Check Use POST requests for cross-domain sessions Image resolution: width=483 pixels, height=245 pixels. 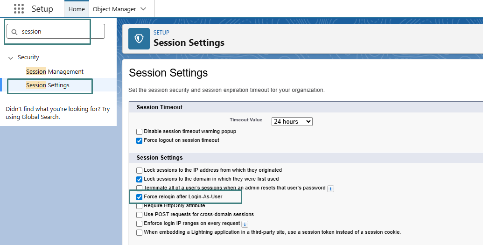(139, 215)
